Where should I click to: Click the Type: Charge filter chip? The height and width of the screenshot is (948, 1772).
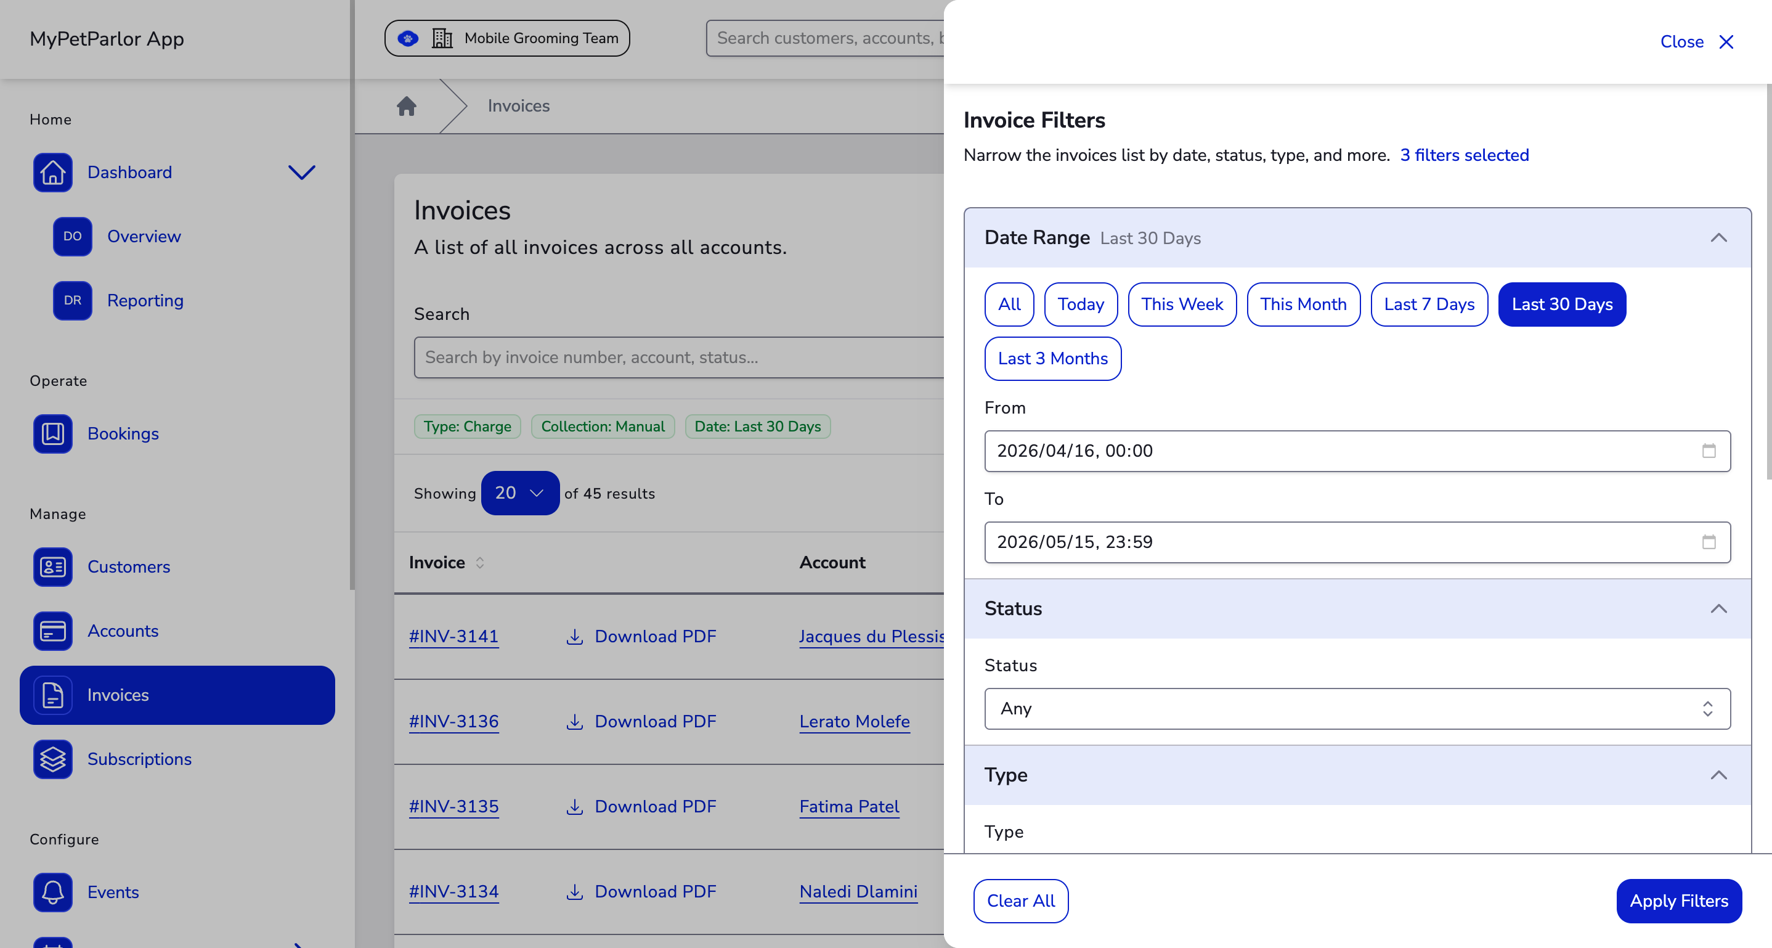468,427
